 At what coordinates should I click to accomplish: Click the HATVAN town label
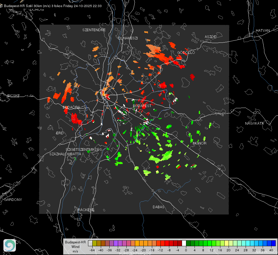pyautogui.click(x=263, y=31)
